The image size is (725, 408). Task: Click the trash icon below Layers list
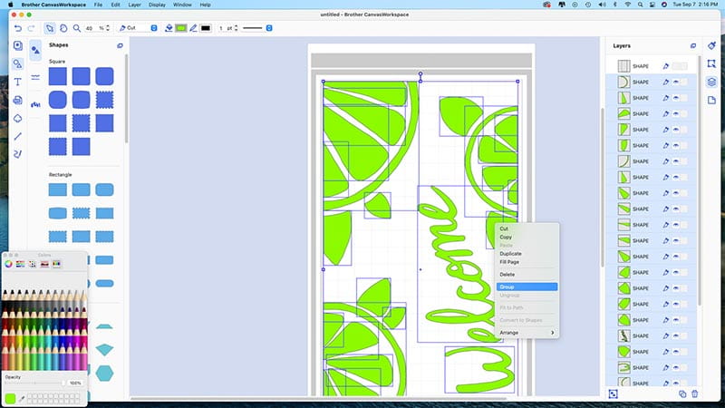pos(695,393)
